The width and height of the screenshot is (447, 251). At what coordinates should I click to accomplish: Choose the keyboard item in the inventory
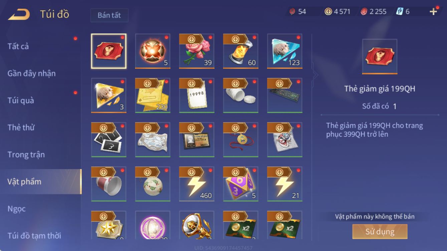pos(285,95)
